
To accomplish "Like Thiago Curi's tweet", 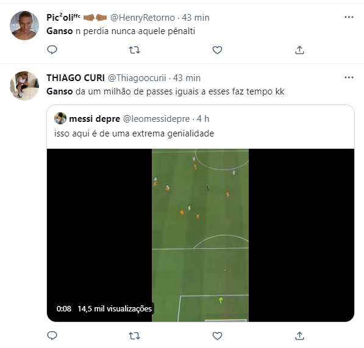I will point(217,336).
